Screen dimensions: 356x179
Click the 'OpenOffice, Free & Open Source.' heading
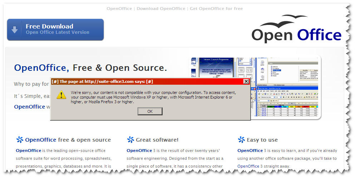tap(90, 68)
